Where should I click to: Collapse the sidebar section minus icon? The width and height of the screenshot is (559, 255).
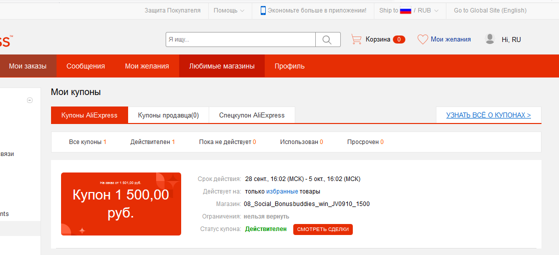pos(30,100)
